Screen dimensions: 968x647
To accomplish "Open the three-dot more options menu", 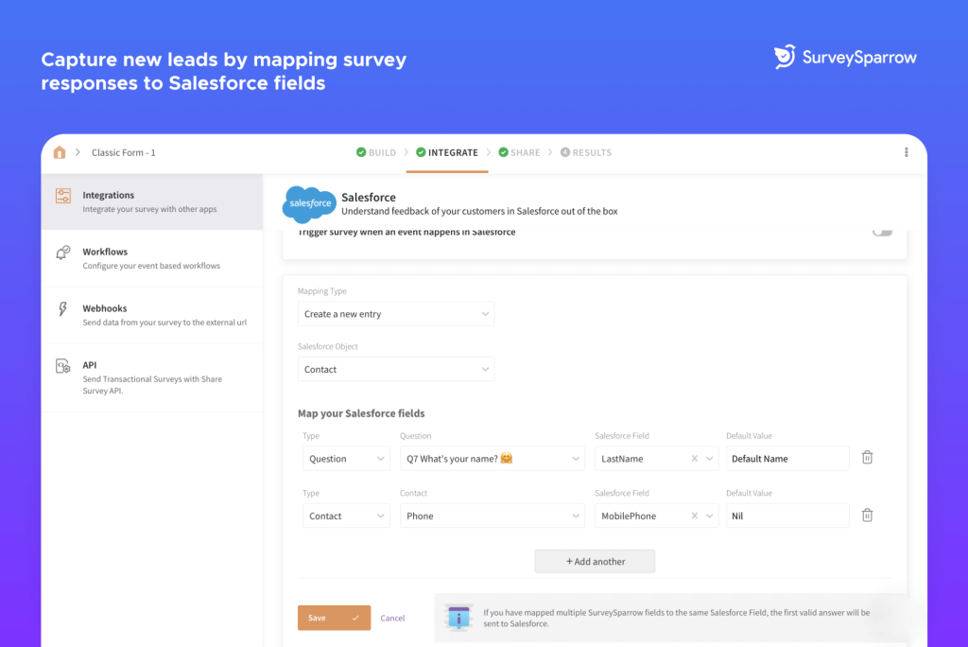I will (x=906, y=152).
